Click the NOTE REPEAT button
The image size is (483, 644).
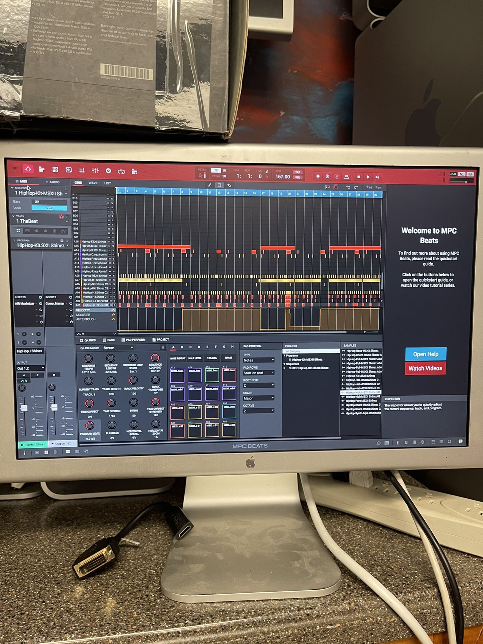click(x=178, y=358)
